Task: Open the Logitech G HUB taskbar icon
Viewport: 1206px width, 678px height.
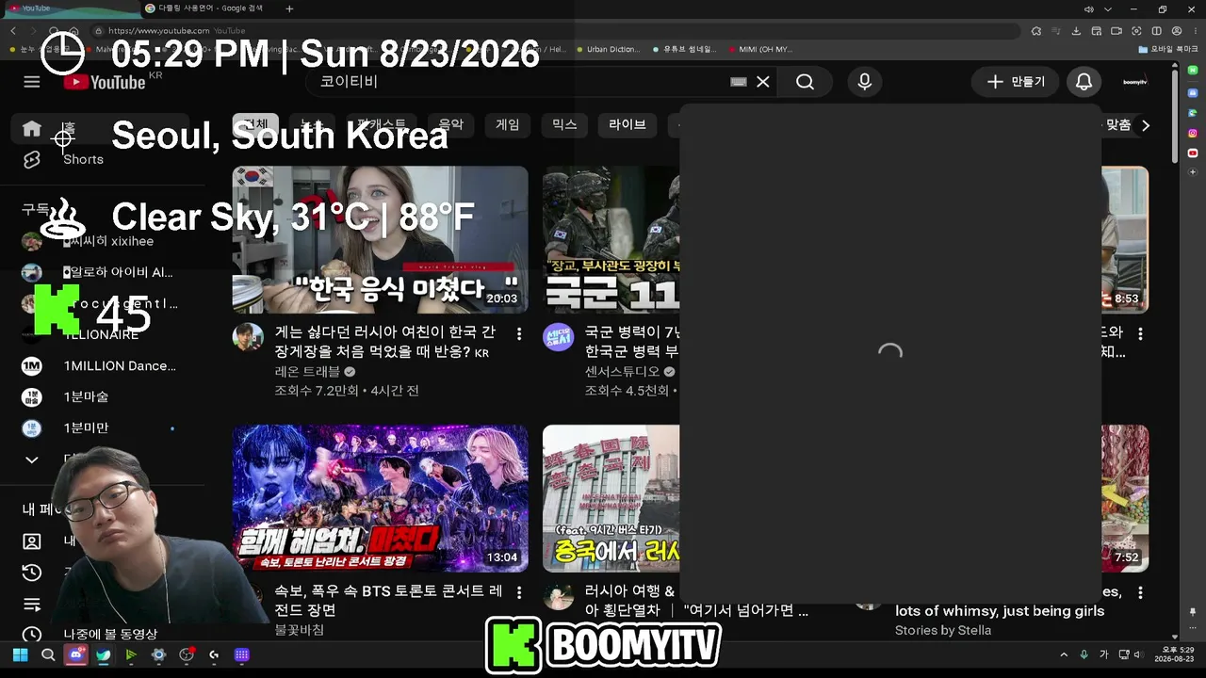Action: pos(214,655)
